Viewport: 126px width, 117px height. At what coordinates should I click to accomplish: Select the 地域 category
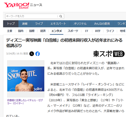[122, 31]
